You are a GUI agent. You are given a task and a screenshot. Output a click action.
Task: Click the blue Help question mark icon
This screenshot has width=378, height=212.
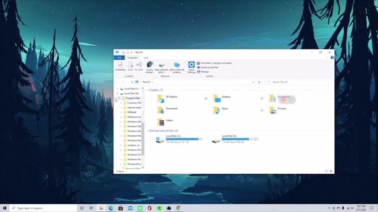click(x=332, y=58)
